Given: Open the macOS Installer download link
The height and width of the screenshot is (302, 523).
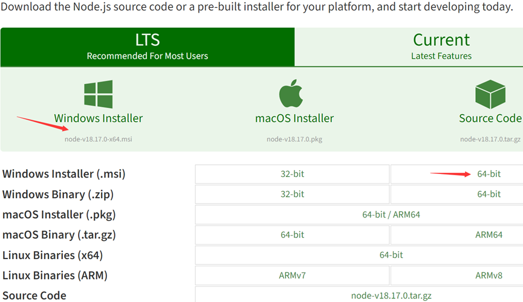Looking at the screenshot, I should (294, 118).
